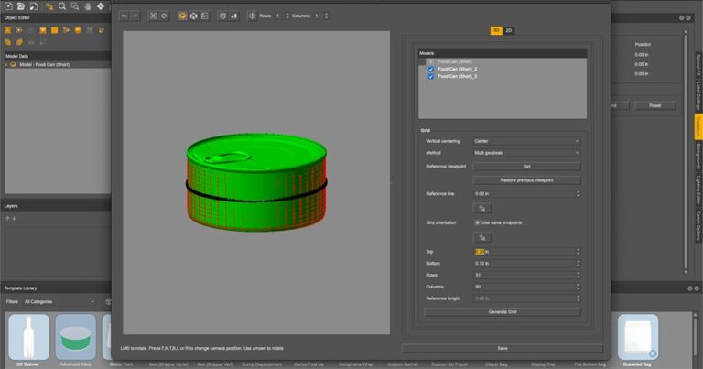The image size is (703, 369).
Task: Open the Vertical centering dropdown
Action: click(527, 141)
